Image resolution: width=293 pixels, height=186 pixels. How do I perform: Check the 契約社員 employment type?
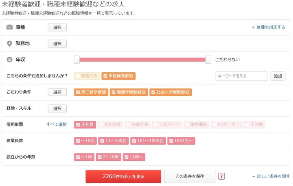click(x=110, y=124)
